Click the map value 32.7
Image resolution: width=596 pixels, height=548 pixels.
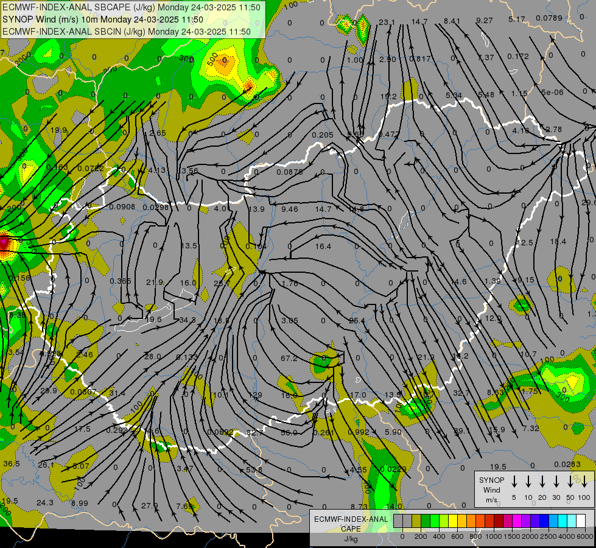461,393
